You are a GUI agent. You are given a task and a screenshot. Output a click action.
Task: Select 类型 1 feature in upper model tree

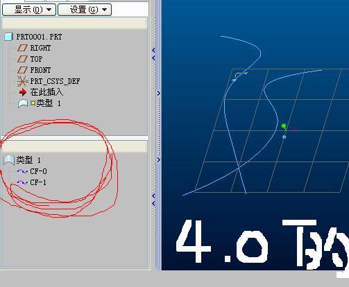(45, 103)
